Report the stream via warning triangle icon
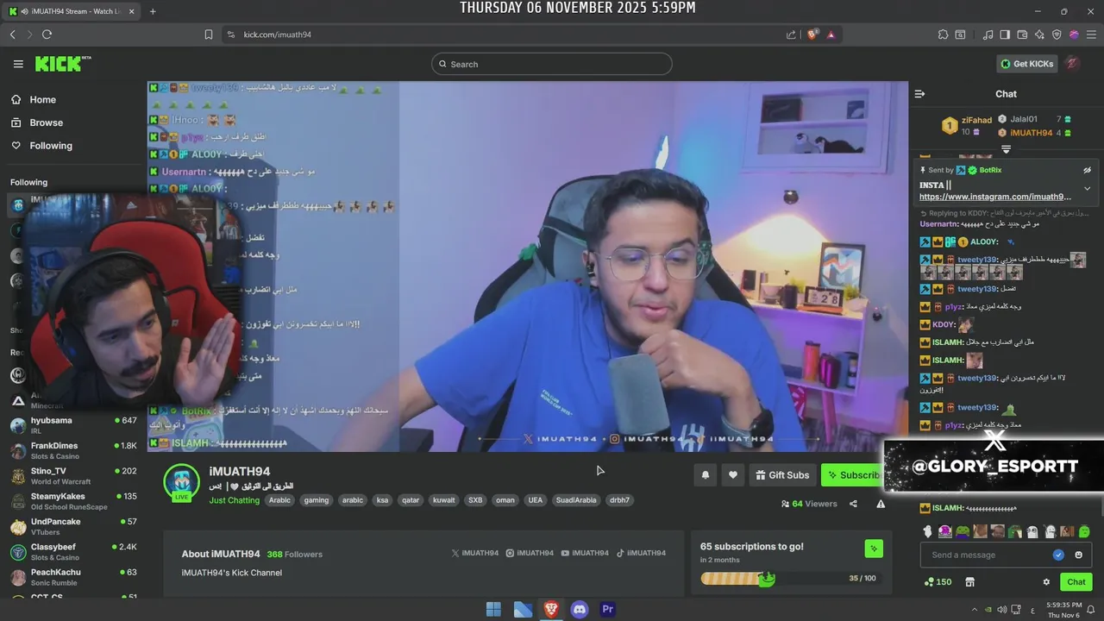1104x621 pixels. click(881, 504)
